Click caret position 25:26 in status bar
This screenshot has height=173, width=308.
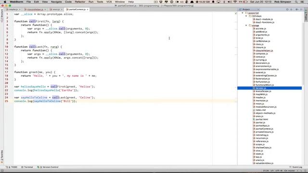[266, 171]
